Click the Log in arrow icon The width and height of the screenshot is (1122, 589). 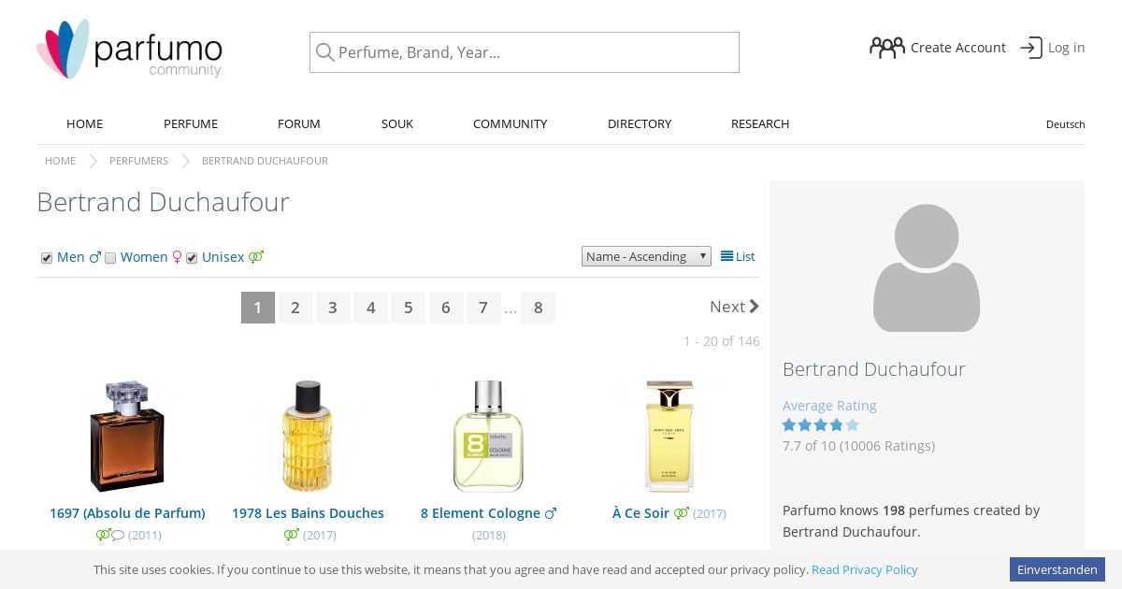coord(1030,48)
